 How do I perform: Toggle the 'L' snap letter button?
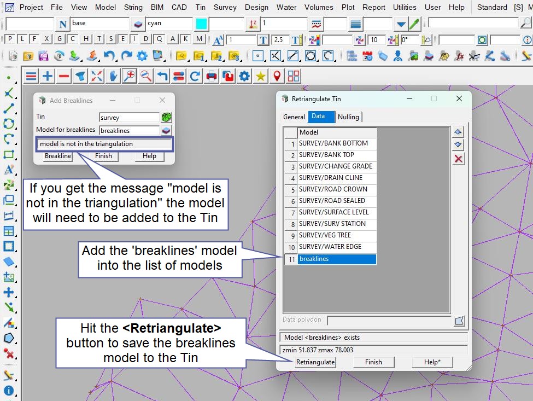coord(22,39)
